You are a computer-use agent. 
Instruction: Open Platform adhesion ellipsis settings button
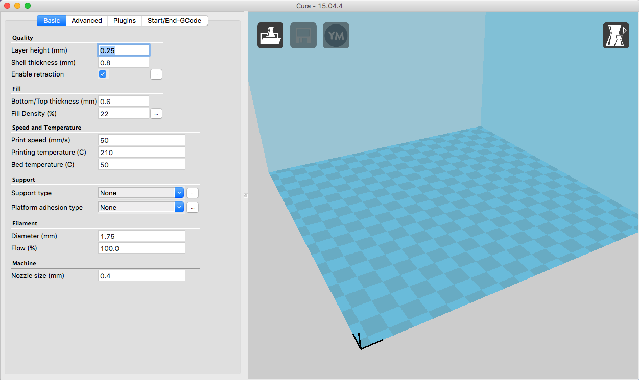(x=192, y=208)
